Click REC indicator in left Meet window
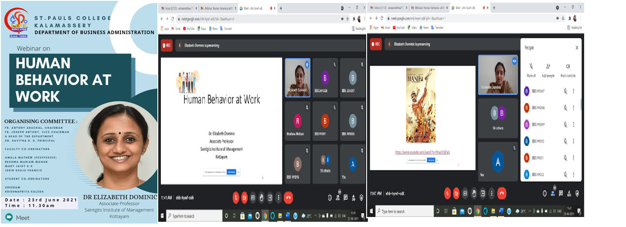The height and width of the screenshot is (227, 626). (x=166, y=45)
